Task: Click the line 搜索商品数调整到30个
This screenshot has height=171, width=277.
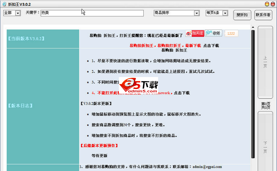Action: [x=128, y=125]
